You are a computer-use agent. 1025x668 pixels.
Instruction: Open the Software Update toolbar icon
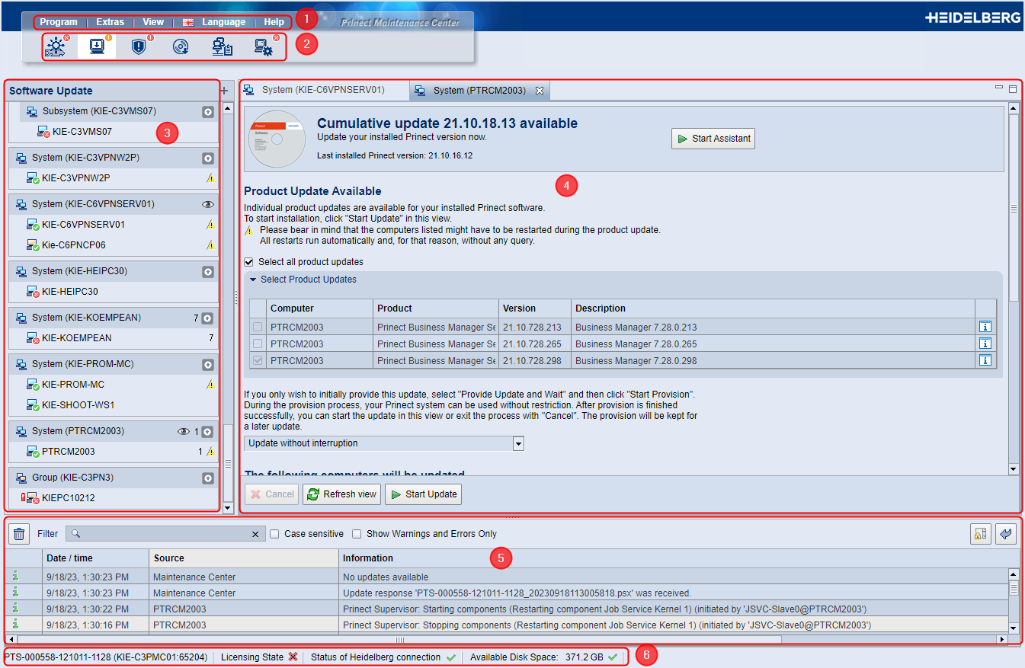97,46
